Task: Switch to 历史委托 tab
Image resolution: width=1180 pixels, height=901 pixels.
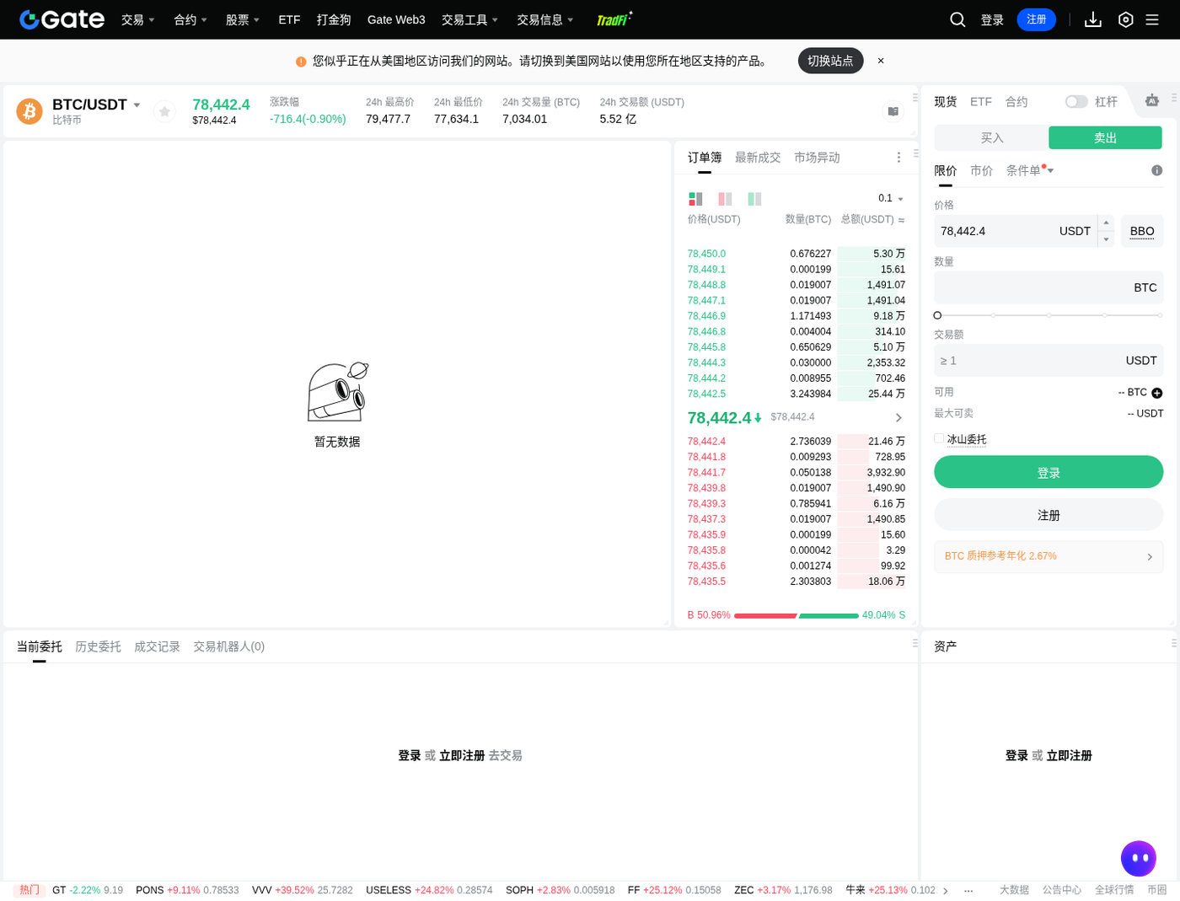Action: point(98,646)
